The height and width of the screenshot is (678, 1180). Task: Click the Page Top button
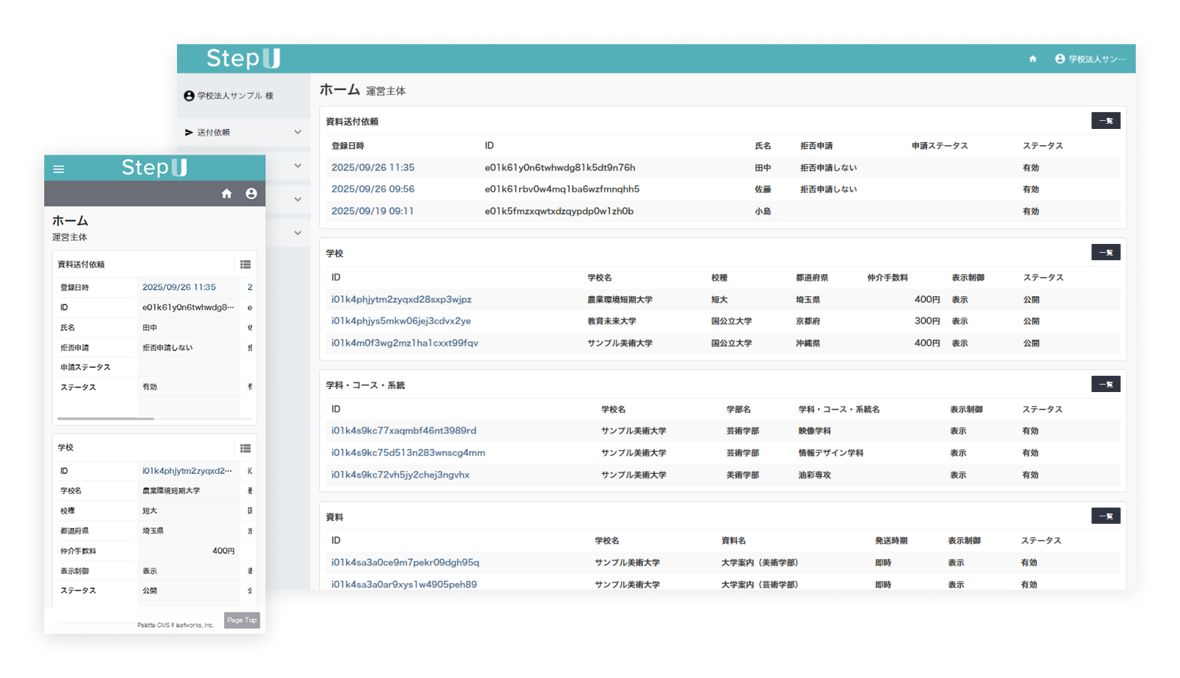(x=242, y=621)
